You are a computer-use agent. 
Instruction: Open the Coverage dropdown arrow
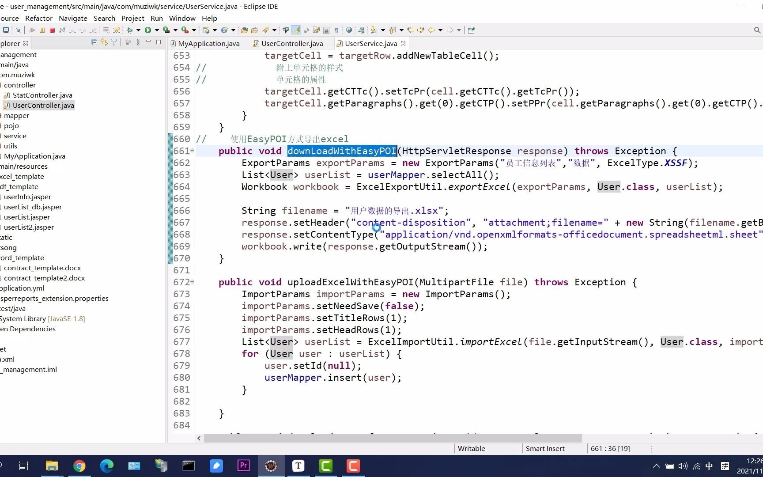175,30
